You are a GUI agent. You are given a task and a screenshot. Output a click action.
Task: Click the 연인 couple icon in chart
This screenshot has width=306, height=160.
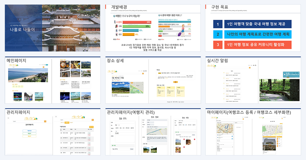(116, 34)
